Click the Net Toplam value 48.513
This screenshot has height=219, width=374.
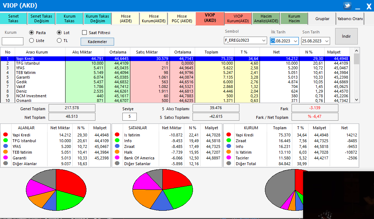[72, 117]
